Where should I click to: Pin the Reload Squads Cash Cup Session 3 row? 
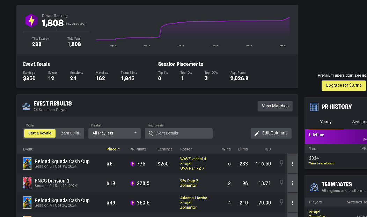pyautogui.click(x=281, y=163)
